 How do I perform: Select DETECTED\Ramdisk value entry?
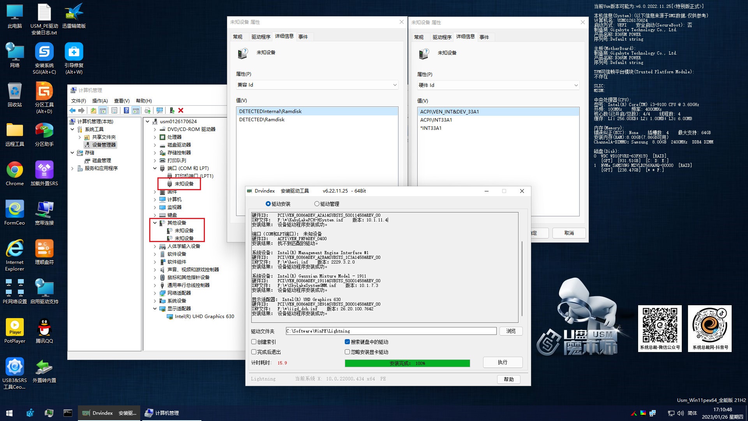click(262, 119)
